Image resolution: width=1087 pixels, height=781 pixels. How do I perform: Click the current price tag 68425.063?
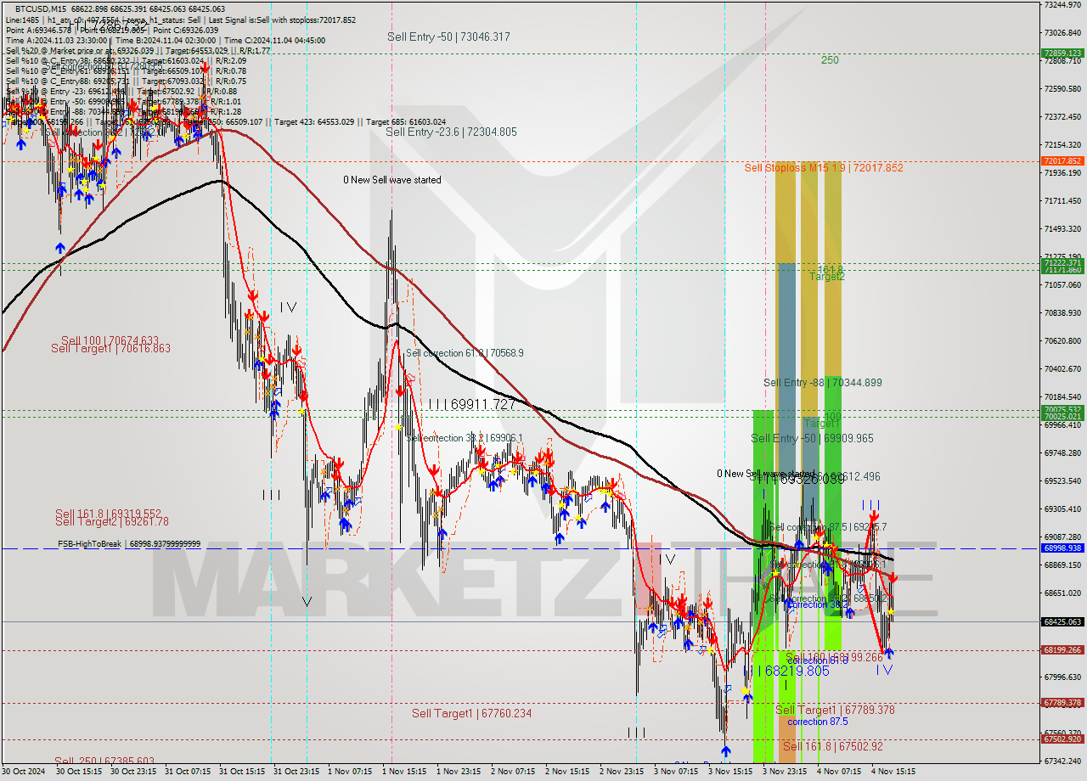1062,621
